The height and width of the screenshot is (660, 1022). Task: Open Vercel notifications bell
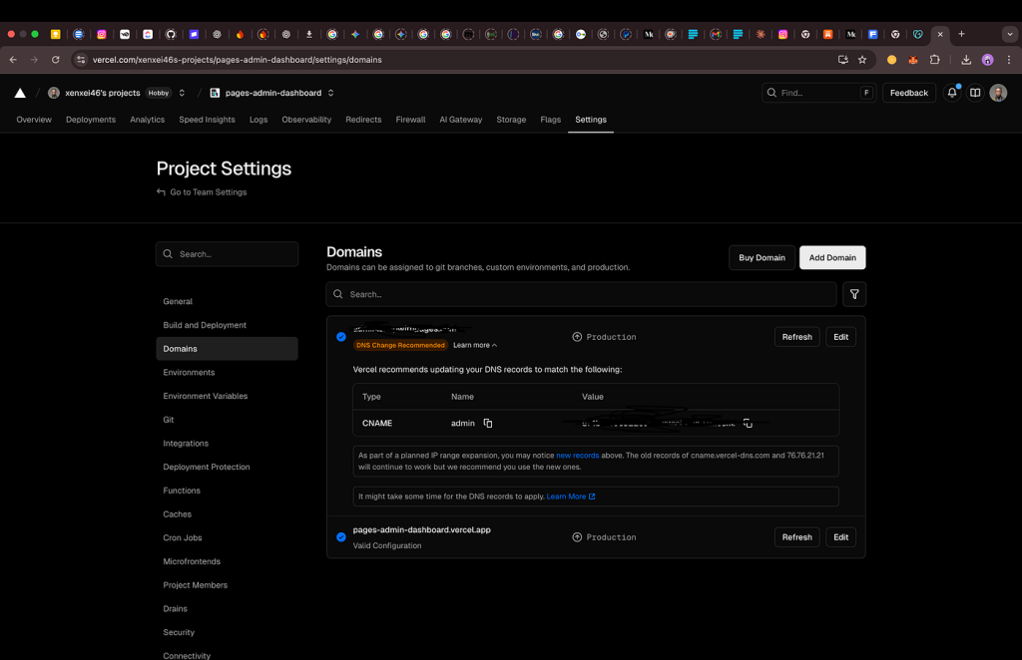952,93
